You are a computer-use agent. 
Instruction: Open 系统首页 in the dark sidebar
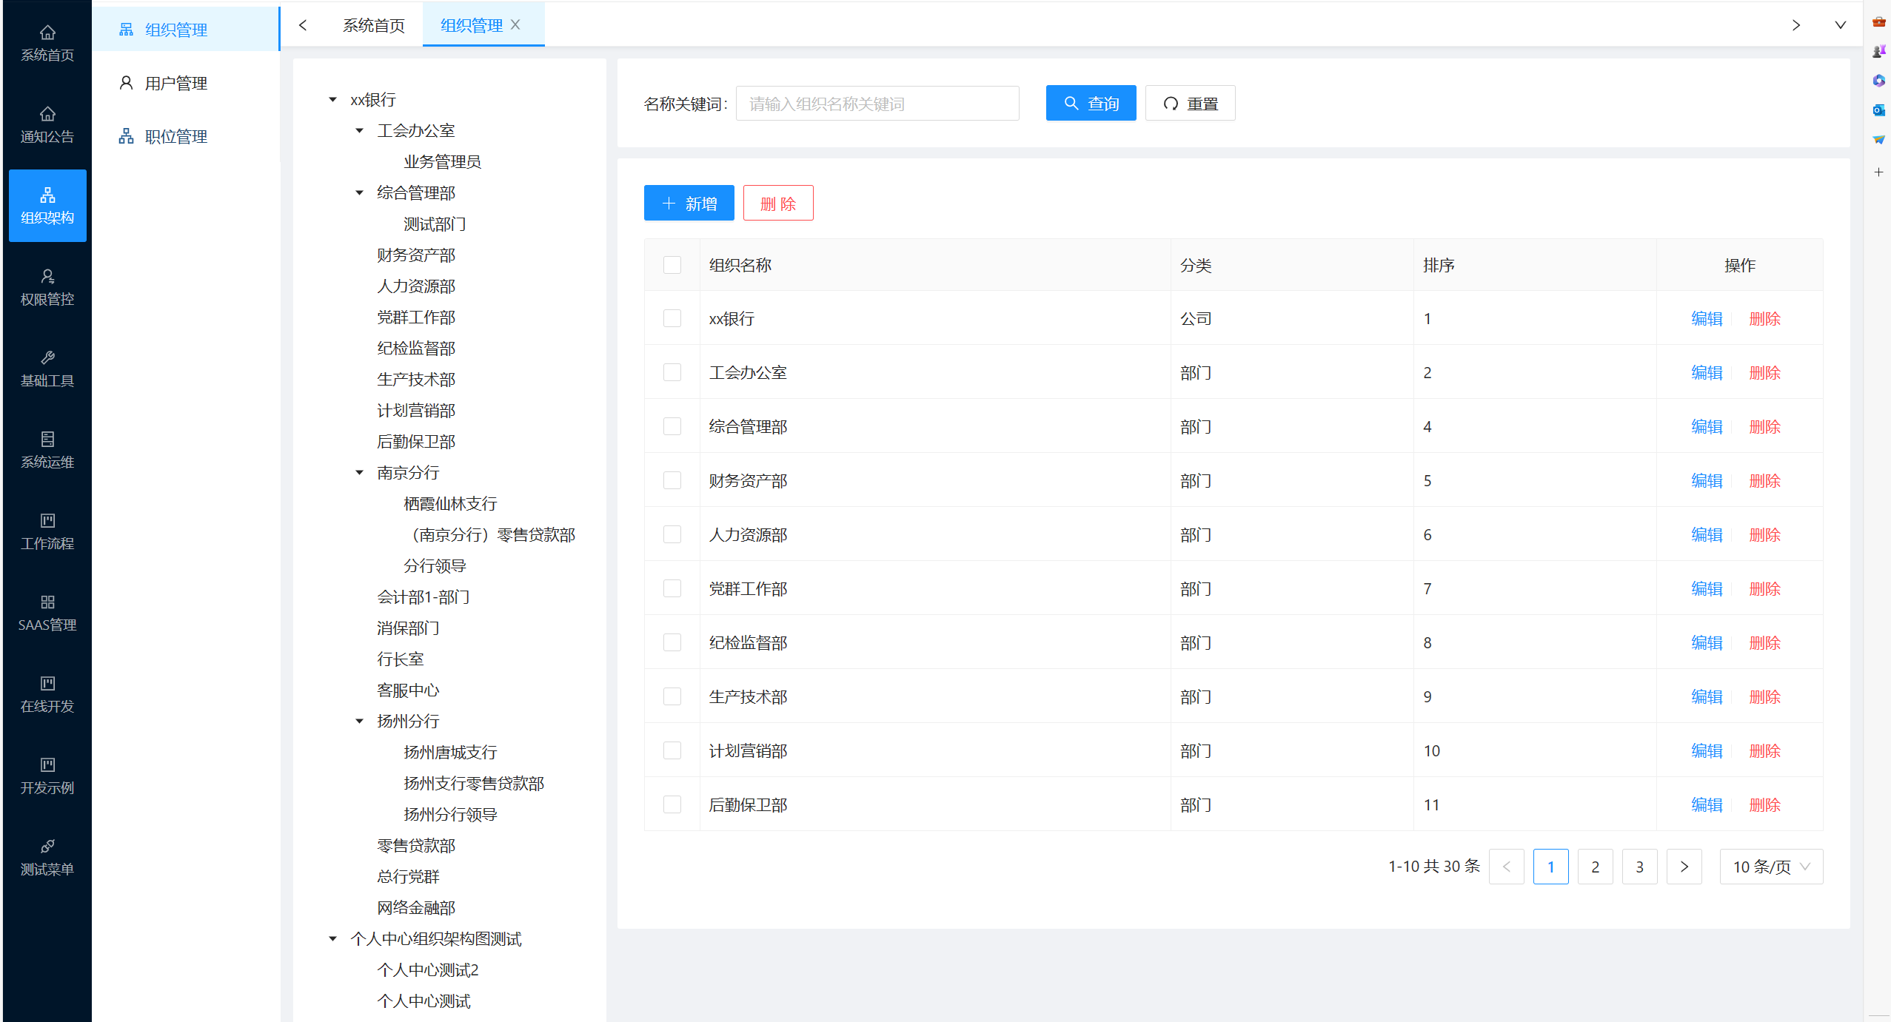pyautogui.click(x=47, y=43)
